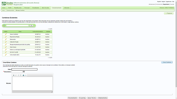
Task: Click the insert link icon in editor
Action: 24,75
